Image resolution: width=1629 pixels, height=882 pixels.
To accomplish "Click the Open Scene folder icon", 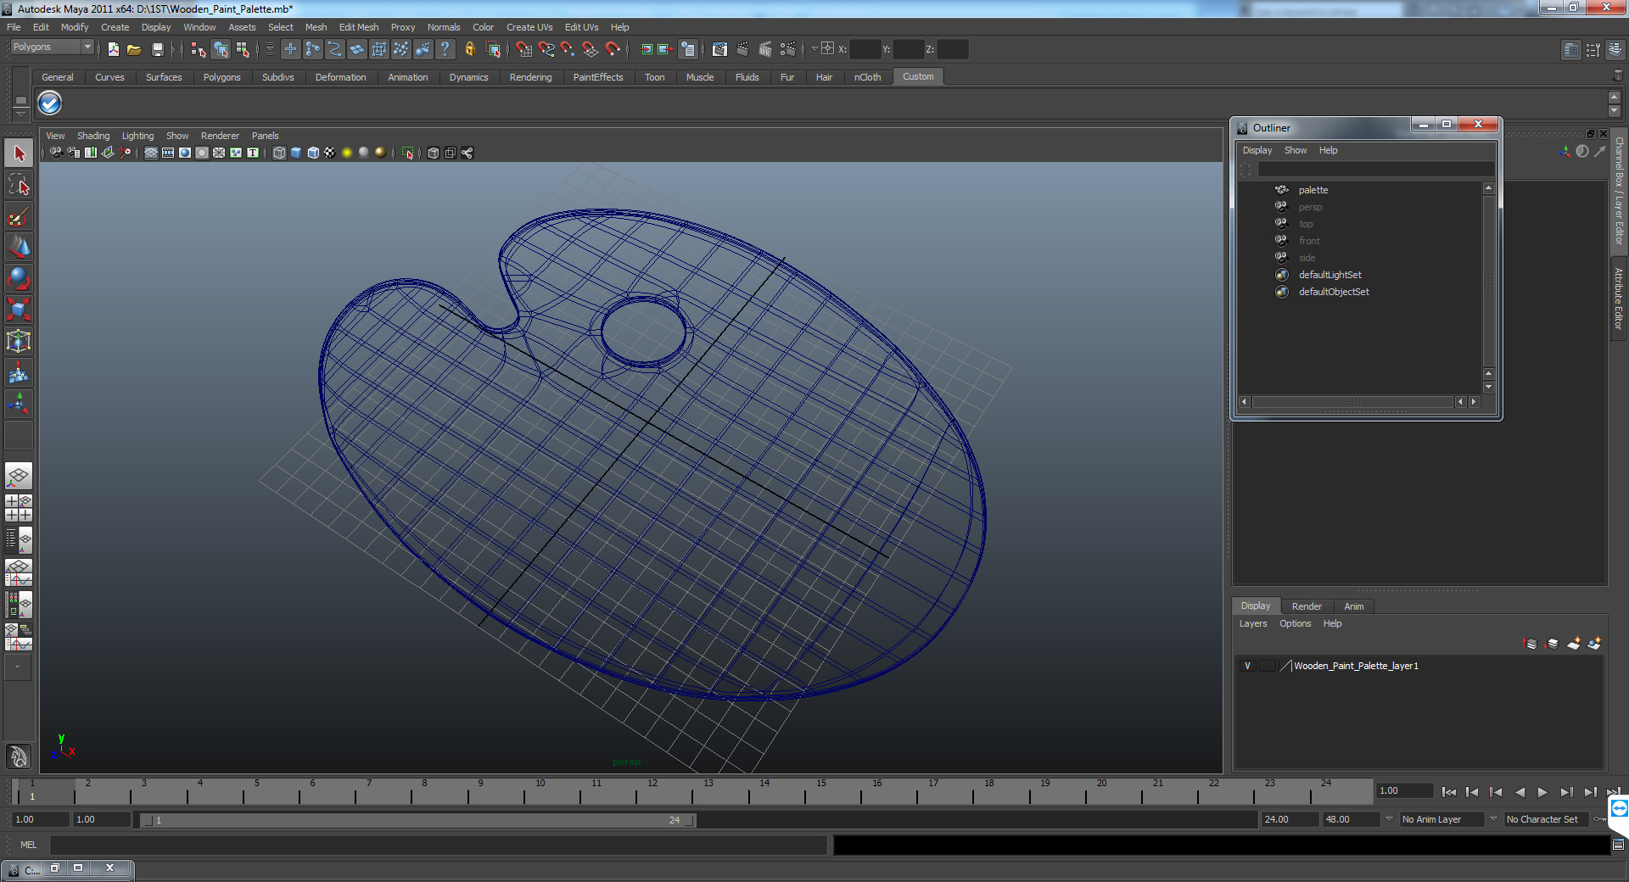I will pos(134,49).
